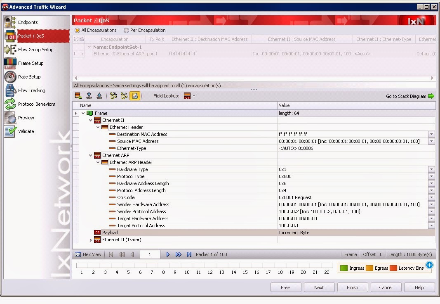
Task: Open the Destination MAC Address value dropdown
Action: coord(431,134)
